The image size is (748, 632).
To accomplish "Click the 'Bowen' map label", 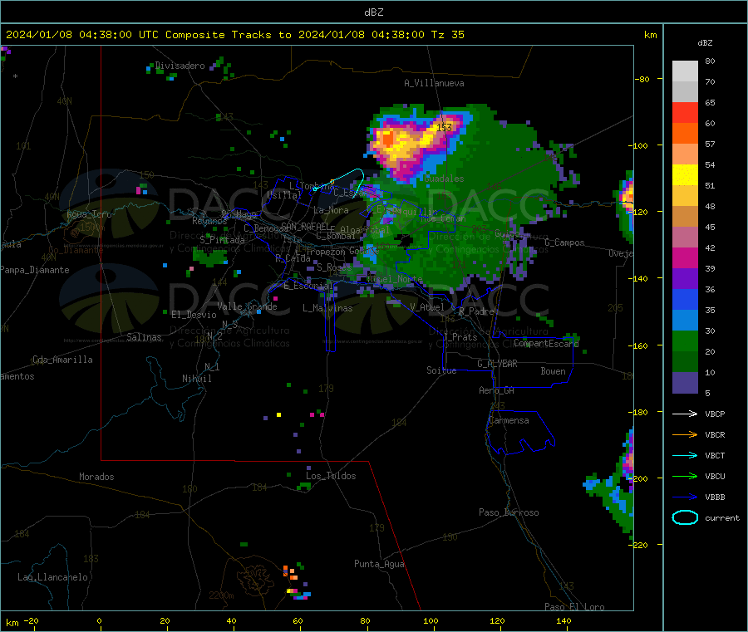I will (x=553, y=371).
